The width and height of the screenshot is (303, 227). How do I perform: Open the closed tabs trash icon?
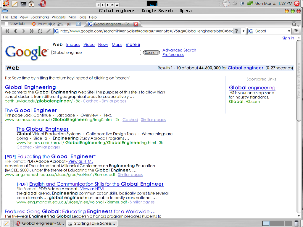[x=294, y=24]
